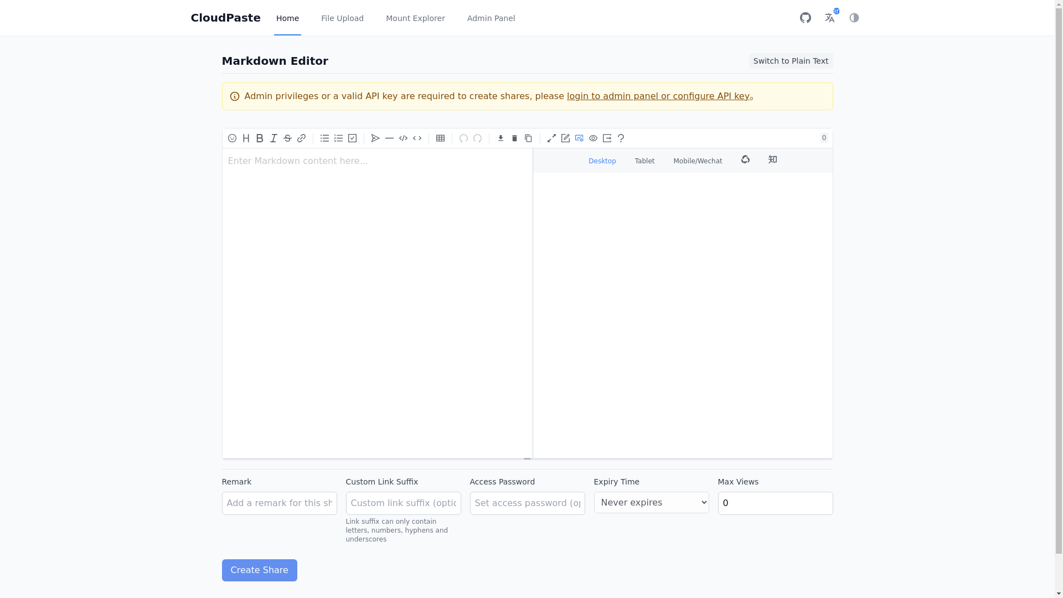Viewport: 1063px width, 598px height.
Task: Click the character counter showing 0
Action: pos(824,138)
